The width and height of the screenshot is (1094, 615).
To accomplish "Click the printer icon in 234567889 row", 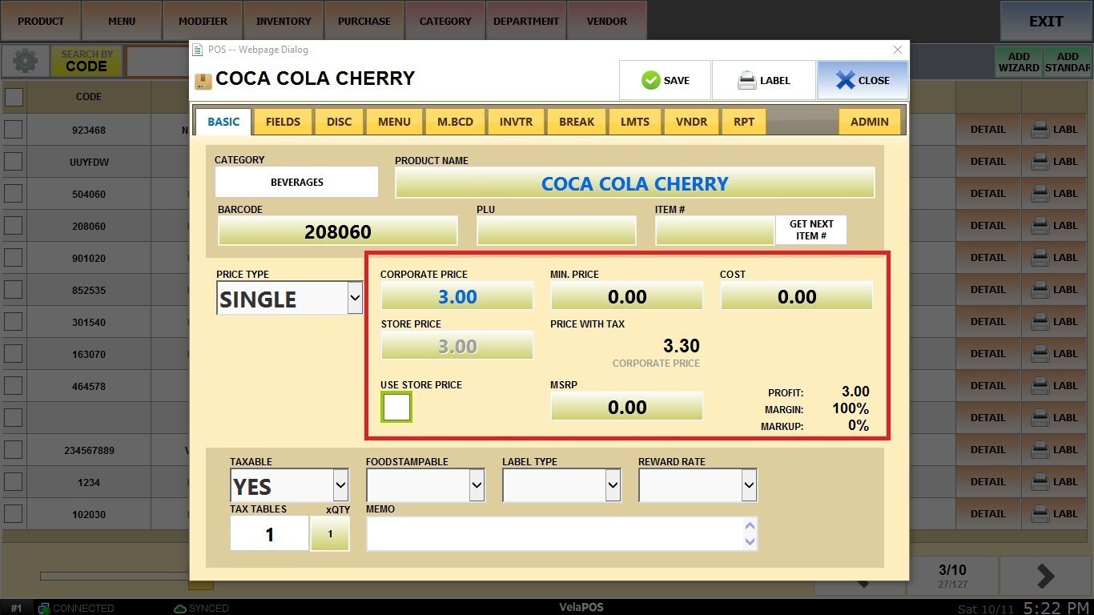I will tap(1040, 450).
